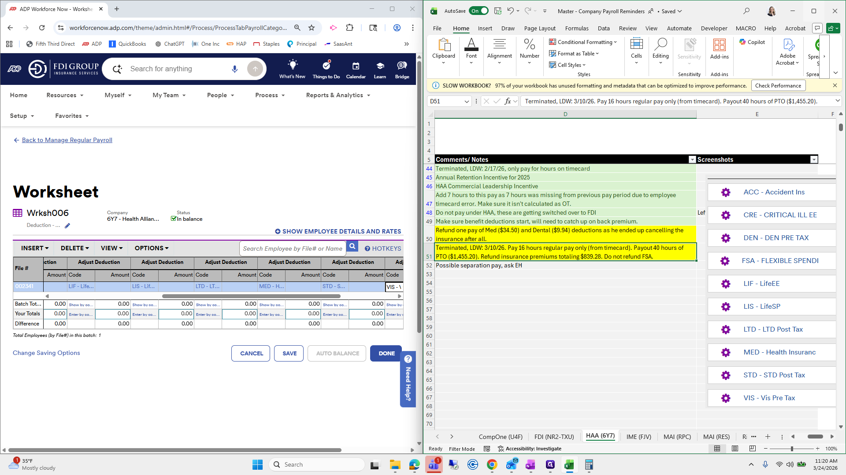Click voice search microphone in ADP
The image size is (846, 475).
[234, 69]
